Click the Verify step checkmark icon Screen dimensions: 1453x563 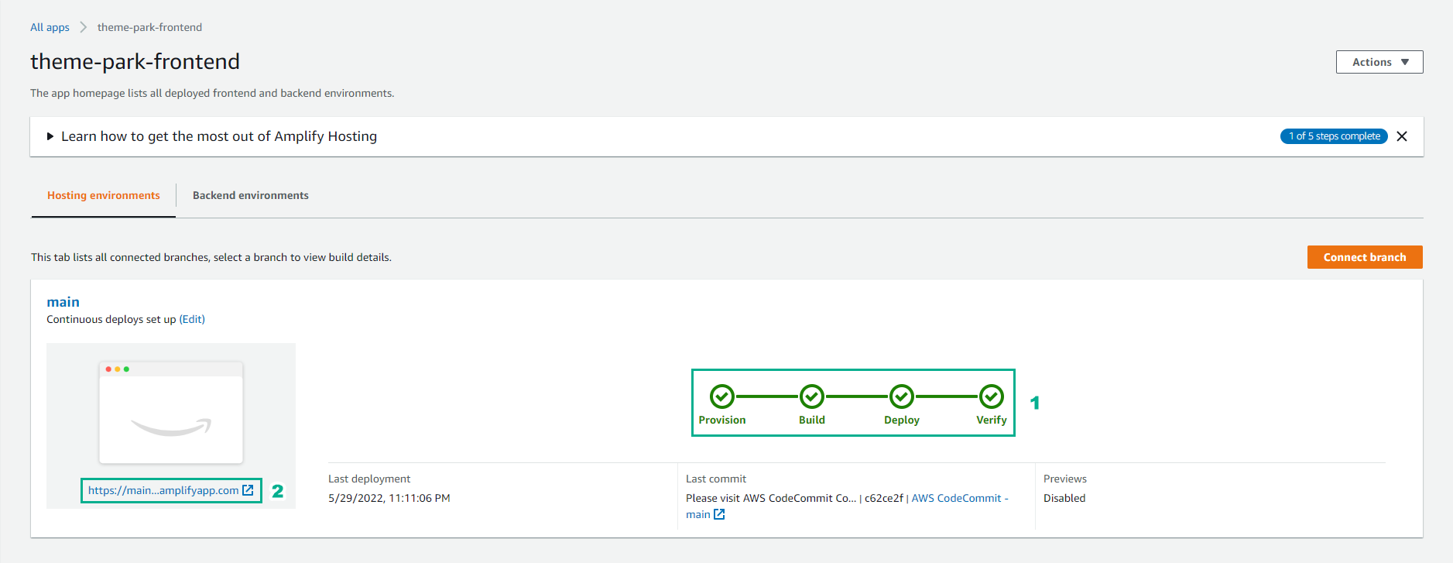tap(991, 397)
